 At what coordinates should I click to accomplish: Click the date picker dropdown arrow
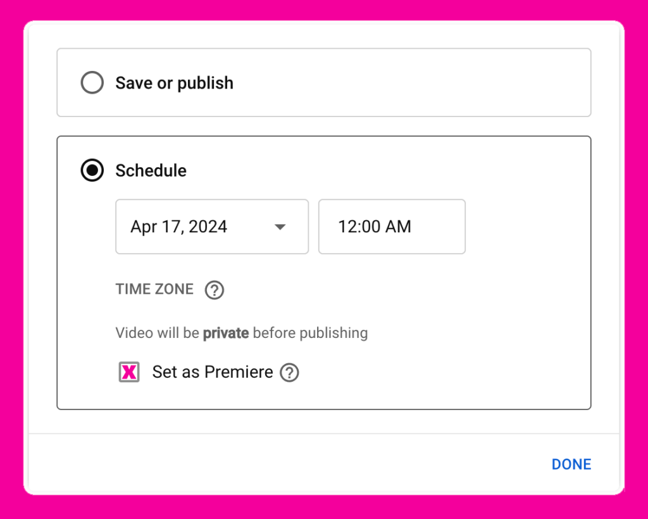[x=280, y=227]
